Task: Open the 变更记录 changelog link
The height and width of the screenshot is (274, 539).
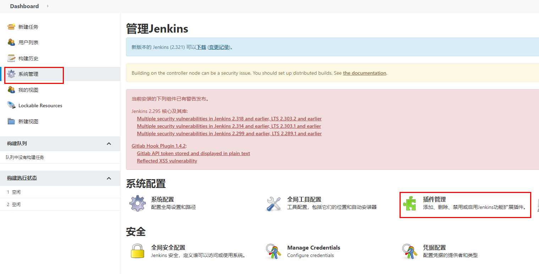Action: coord(219,47)
